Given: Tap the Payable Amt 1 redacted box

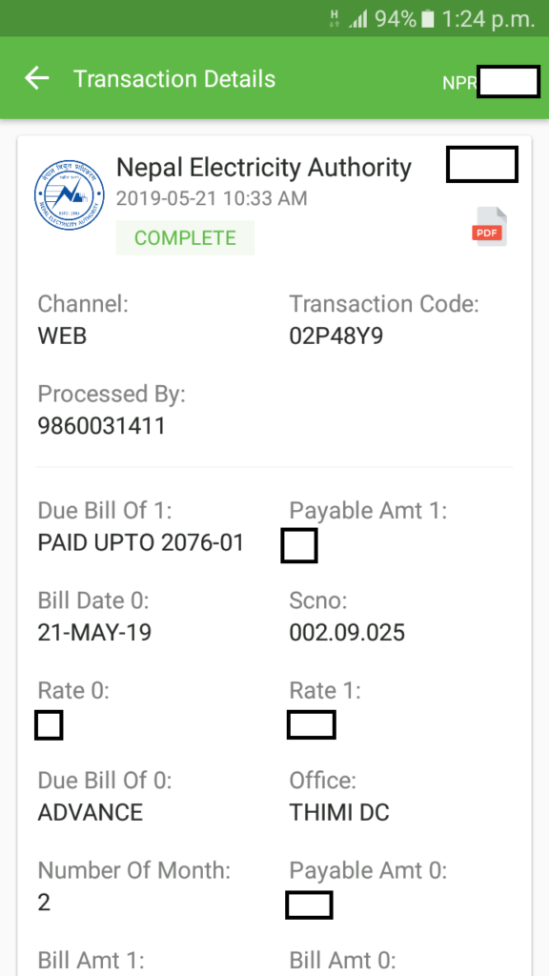Looking at the screenshot, I should 299,546.
